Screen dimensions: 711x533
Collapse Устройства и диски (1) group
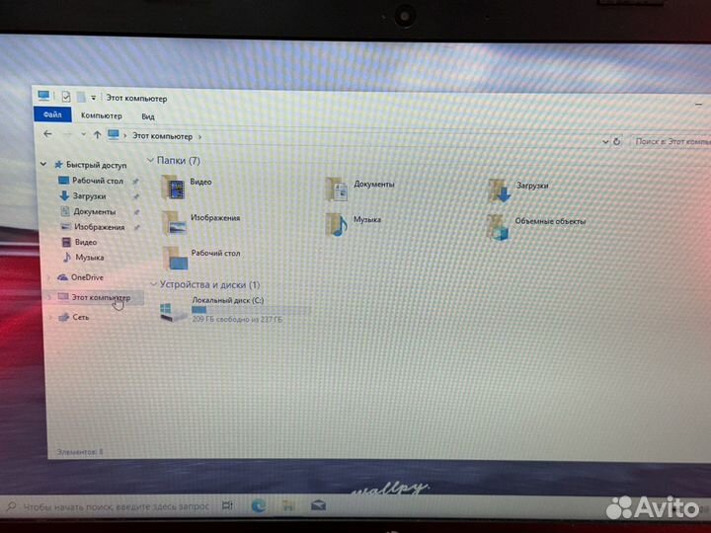[153, 284]
